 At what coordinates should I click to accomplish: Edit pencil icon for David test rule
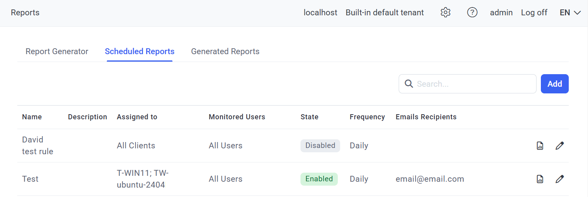[560, 146]
